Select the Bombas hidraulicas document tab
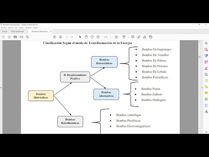Screen dimensions: 209x157 [x=40, y=31]
